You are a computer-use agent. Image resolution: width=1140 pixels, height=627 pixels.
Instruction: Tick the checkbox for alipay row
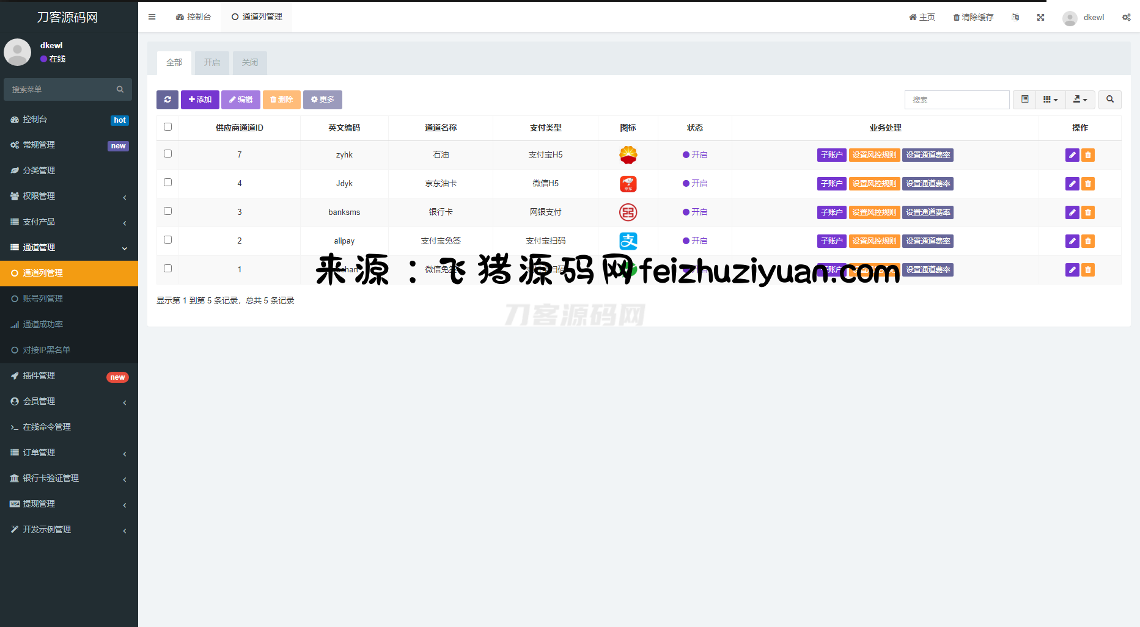(x=167, y=240)
